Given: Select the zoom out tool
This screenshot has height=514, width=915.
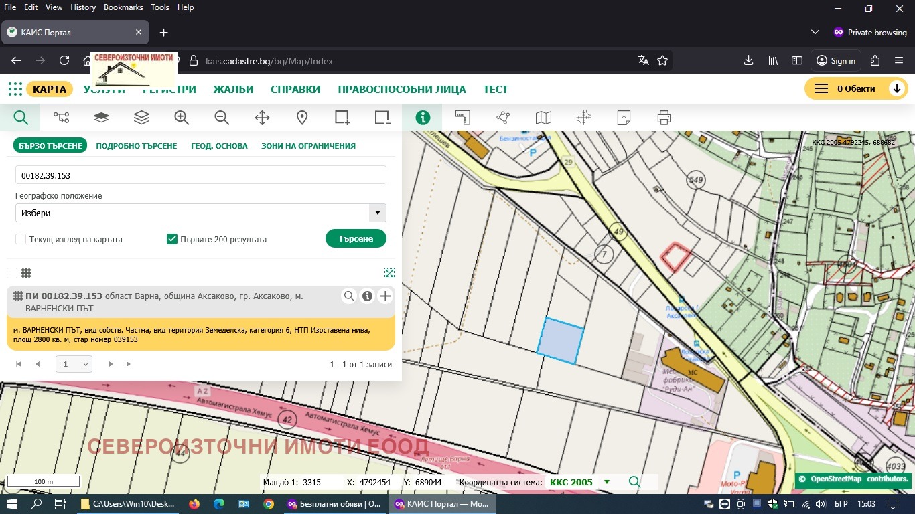Looking at the screenshot, I should click(221, 117).
